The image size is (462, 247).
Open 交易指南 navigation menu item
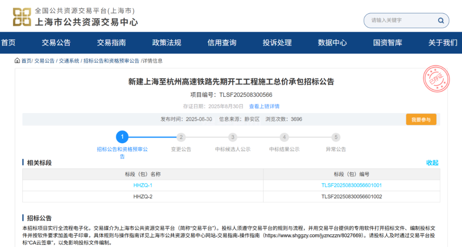click(x=111, y=43)
